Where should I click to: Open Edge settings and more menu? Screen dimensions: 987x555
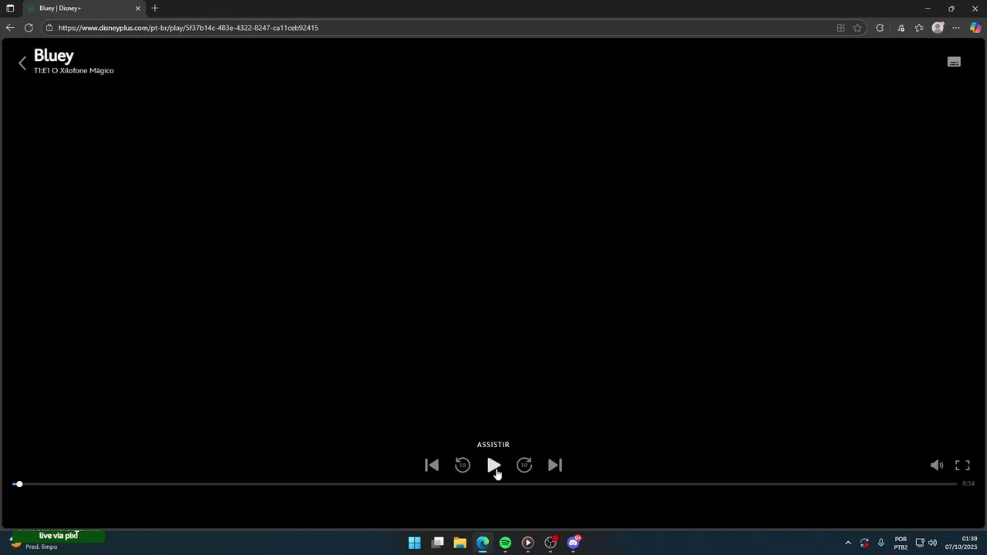pos(956,28)
